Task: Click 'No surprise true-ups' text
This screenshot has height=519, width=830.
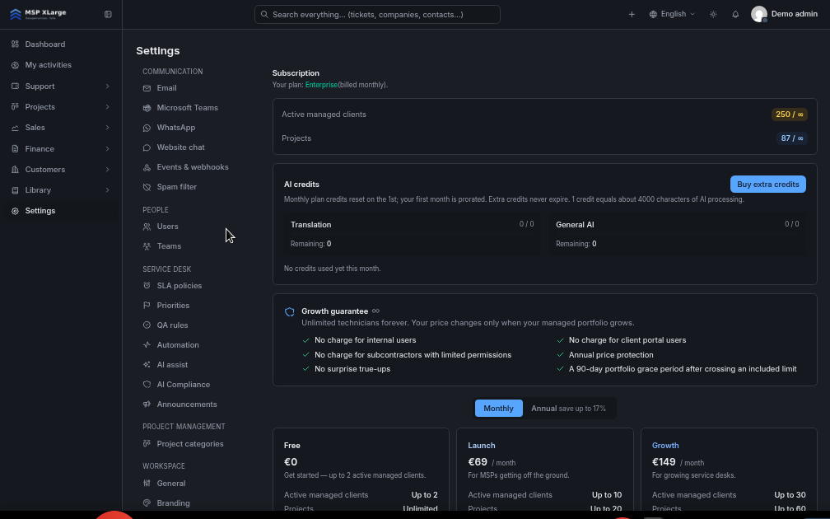Action: coord(352,369)
